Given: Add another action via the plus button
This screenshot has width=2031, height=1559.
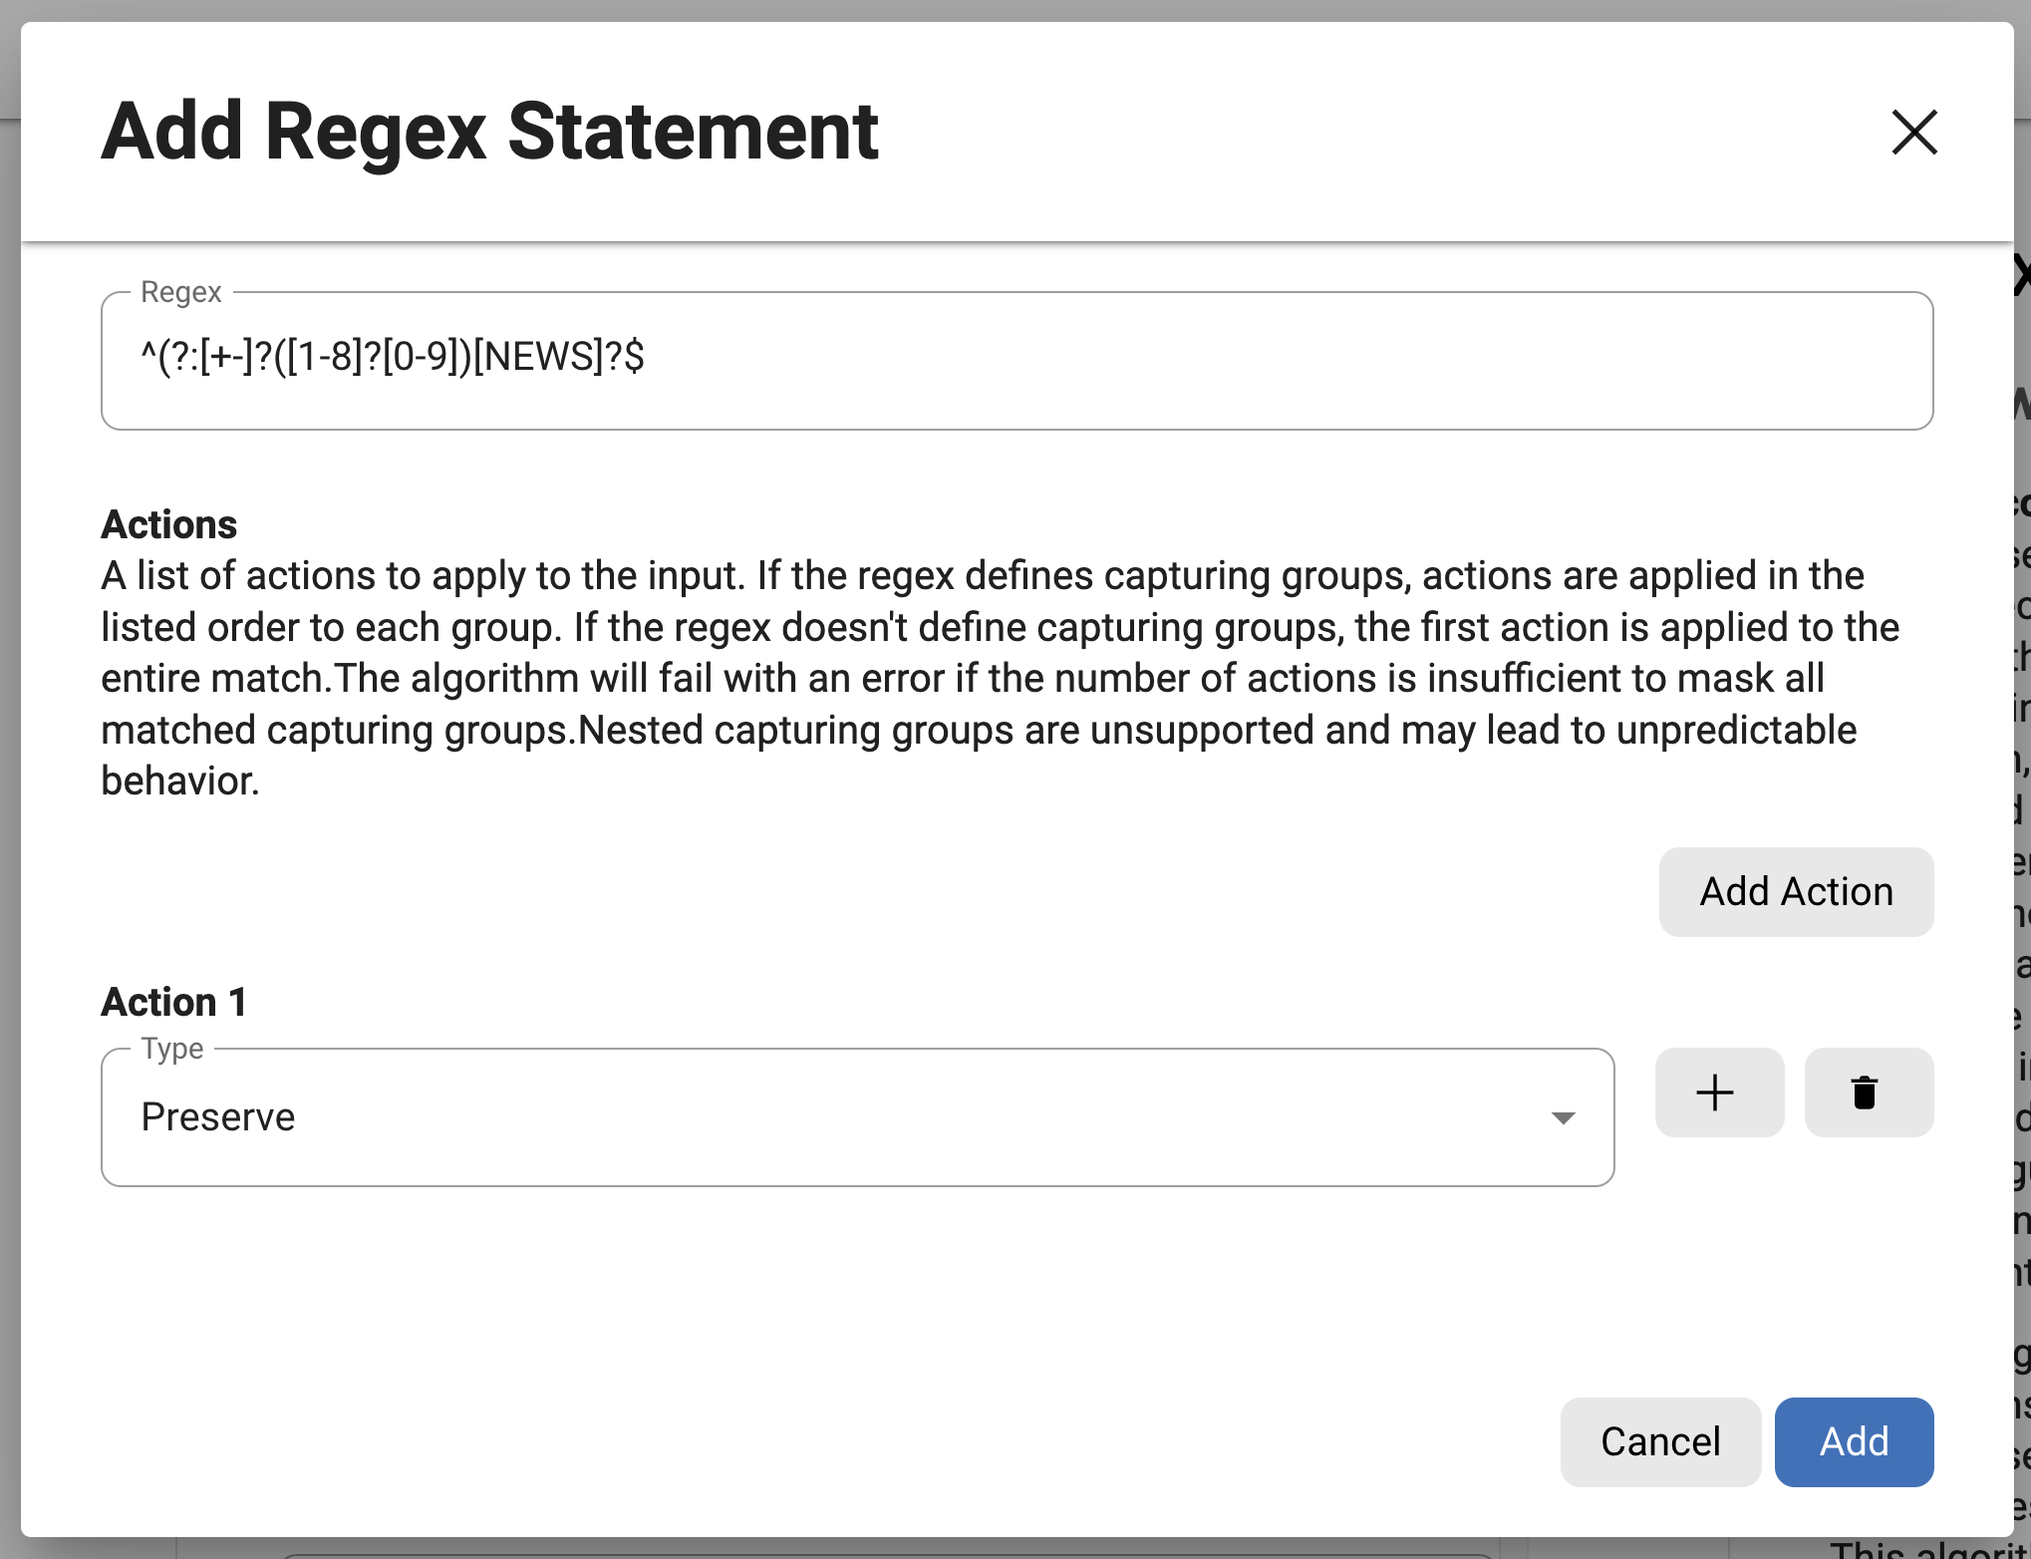Looking at the screenshot, I should click(x=1717, y=1092).
